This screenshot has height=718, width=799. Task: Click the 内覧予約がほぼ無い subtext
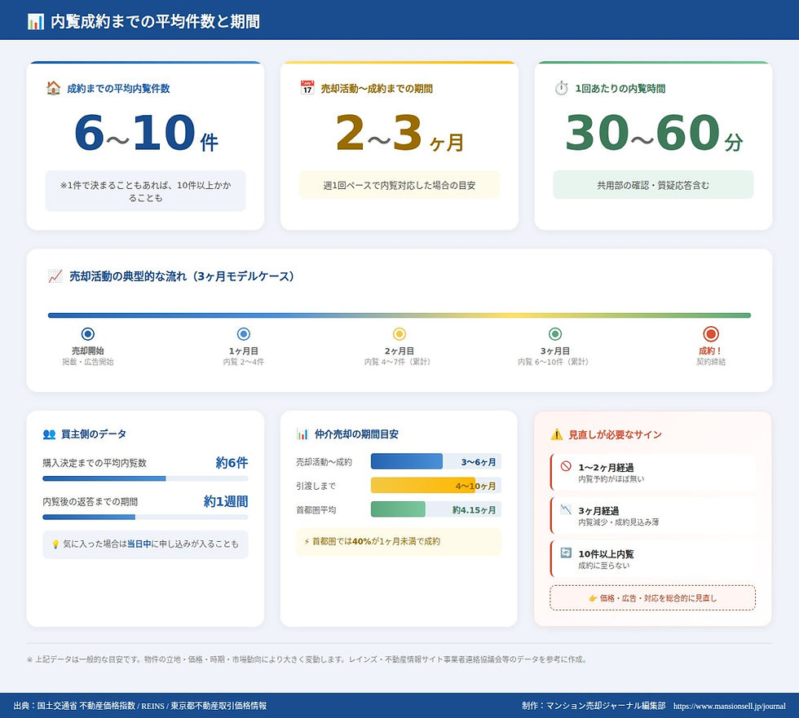611,479
